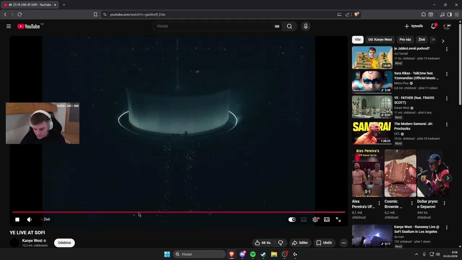Open Spotify from the taskbar

253,254
